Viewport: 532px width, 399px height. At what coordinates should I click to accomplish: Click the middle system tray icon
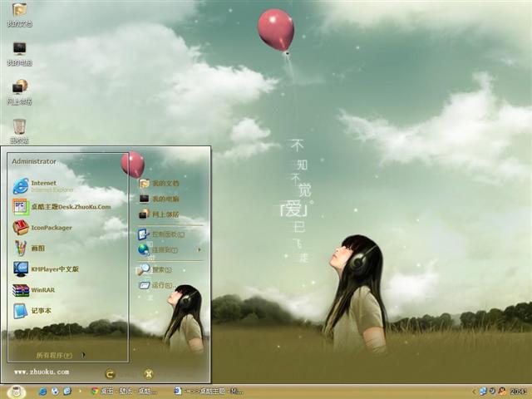(x=492, y=392)
